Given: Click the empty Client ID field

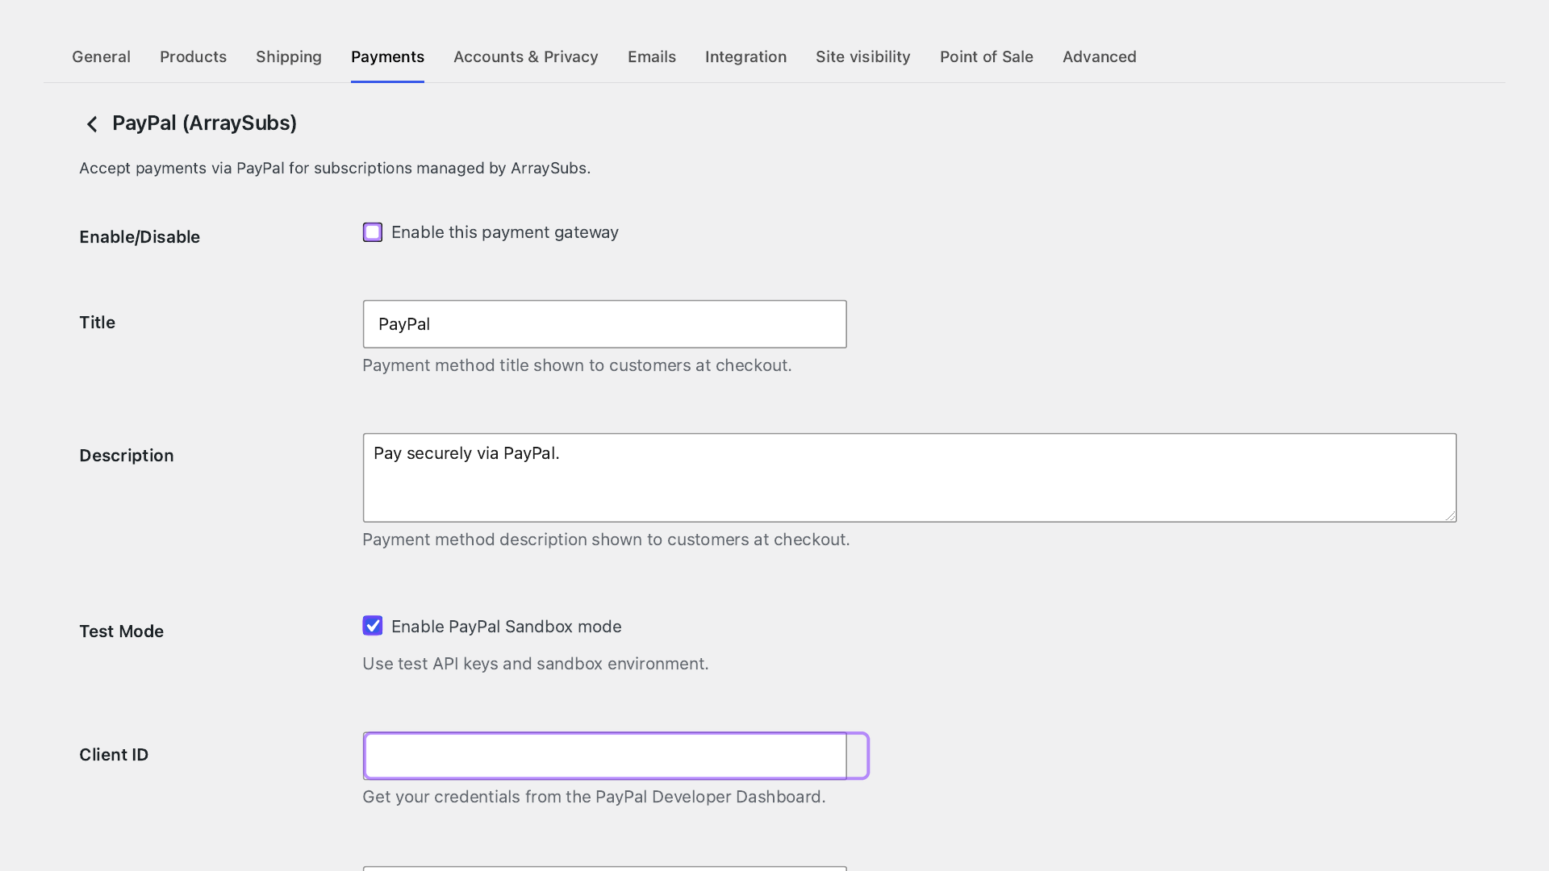Looking at the screenshot, I should 604,756.
